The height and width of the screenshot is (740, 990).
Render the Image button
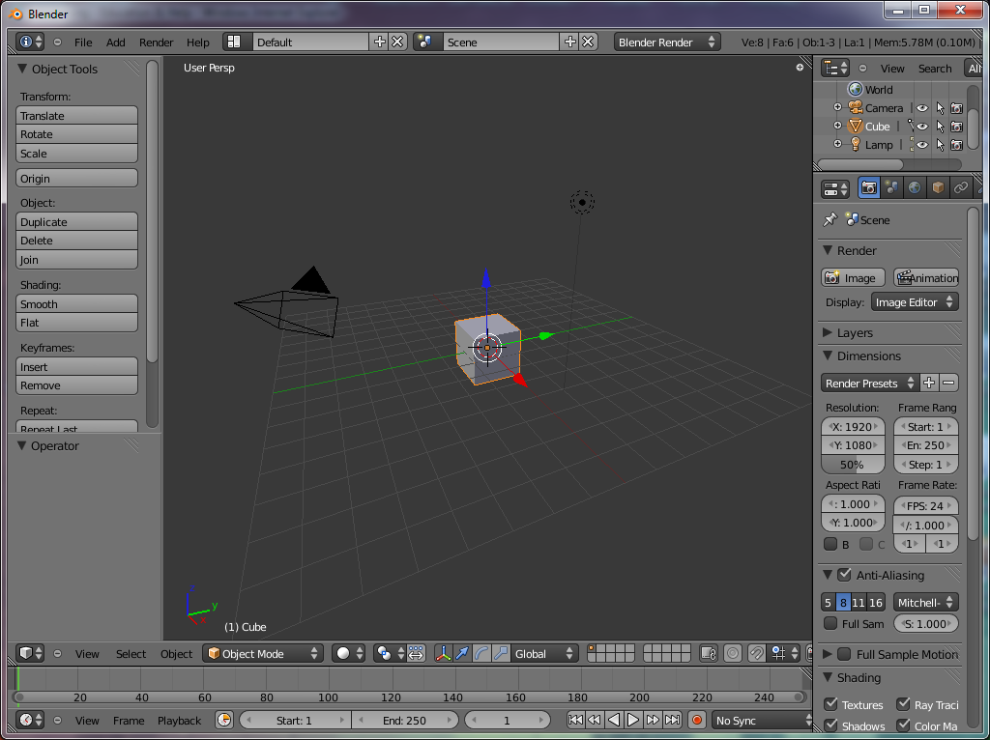(x=853, y=277)
